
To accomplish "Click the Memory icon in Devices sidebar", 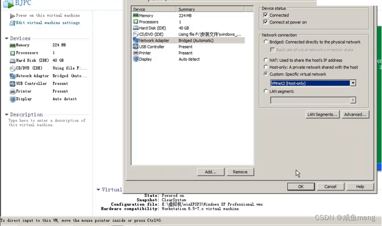I will pos(12,46).
